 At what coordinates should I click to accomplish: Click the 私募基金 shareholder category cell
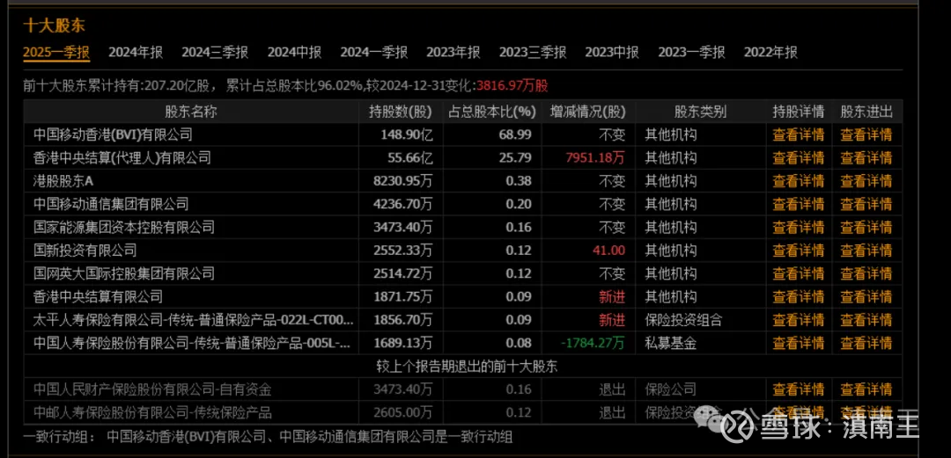point(670,343)
